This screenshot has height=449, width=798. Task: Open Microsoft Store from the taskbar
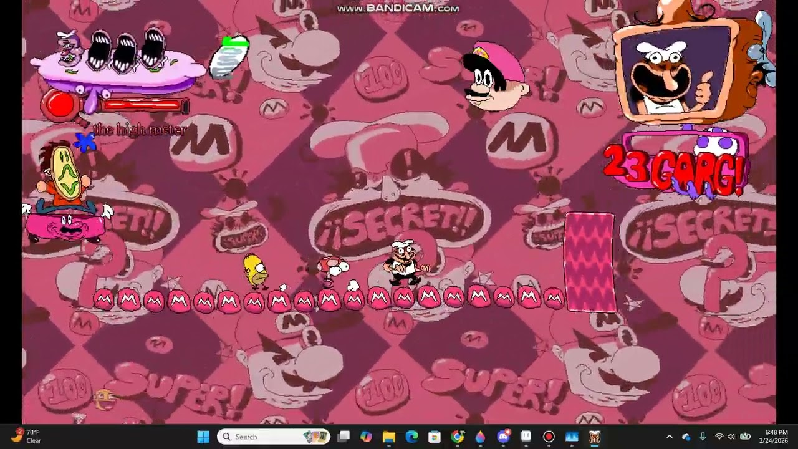click(435, 437)
